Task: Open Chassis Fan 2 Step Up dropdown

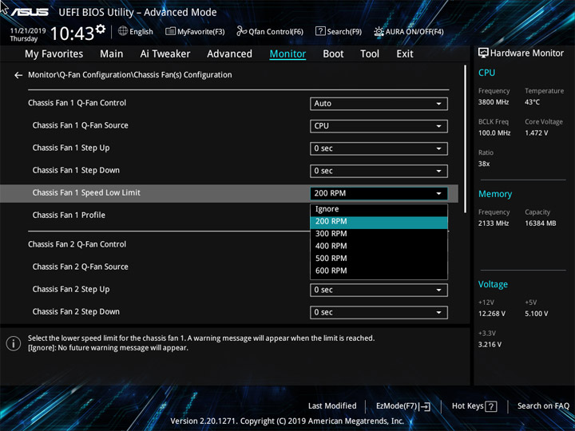Action: (x=379, y=290)
